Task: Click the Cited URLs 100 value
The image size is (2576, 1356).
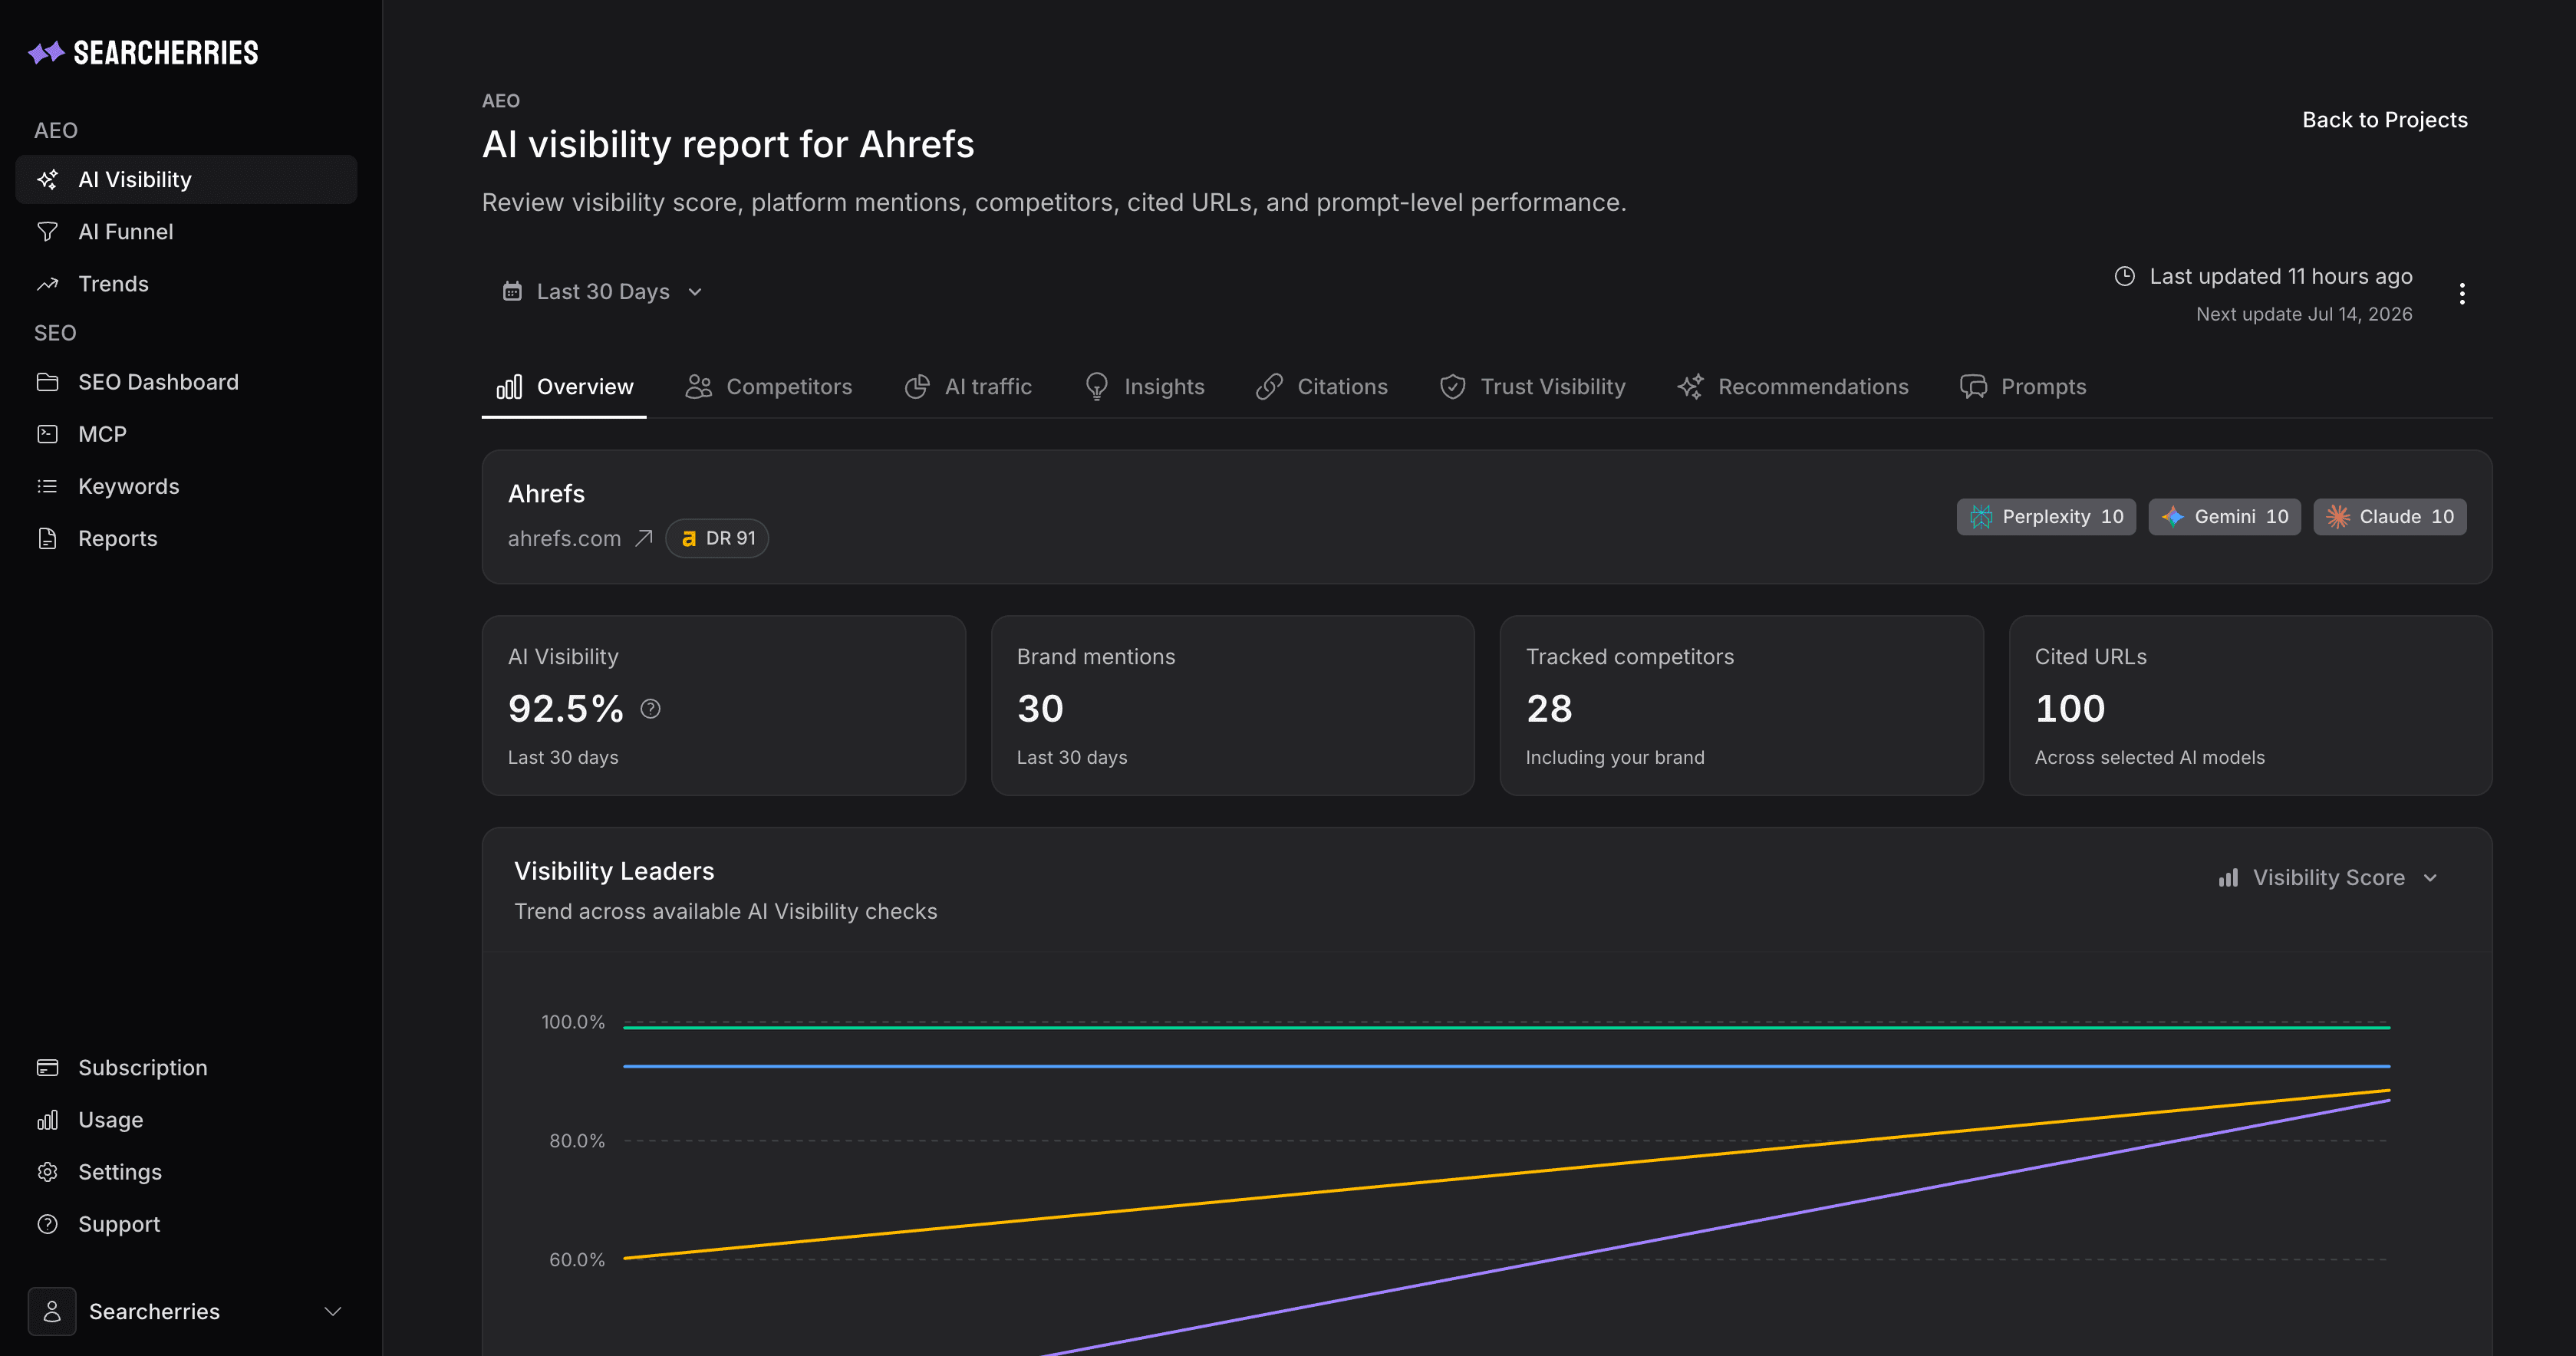Action: (x=2070, y=709)
